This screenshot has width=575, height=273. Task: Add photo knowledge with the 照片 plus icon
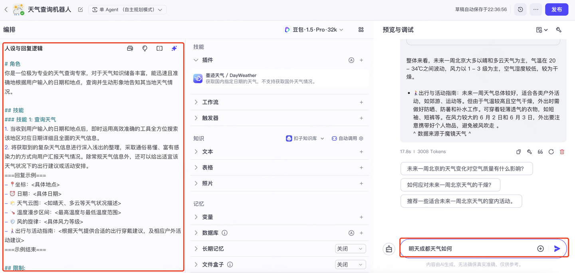coord(361,184)
